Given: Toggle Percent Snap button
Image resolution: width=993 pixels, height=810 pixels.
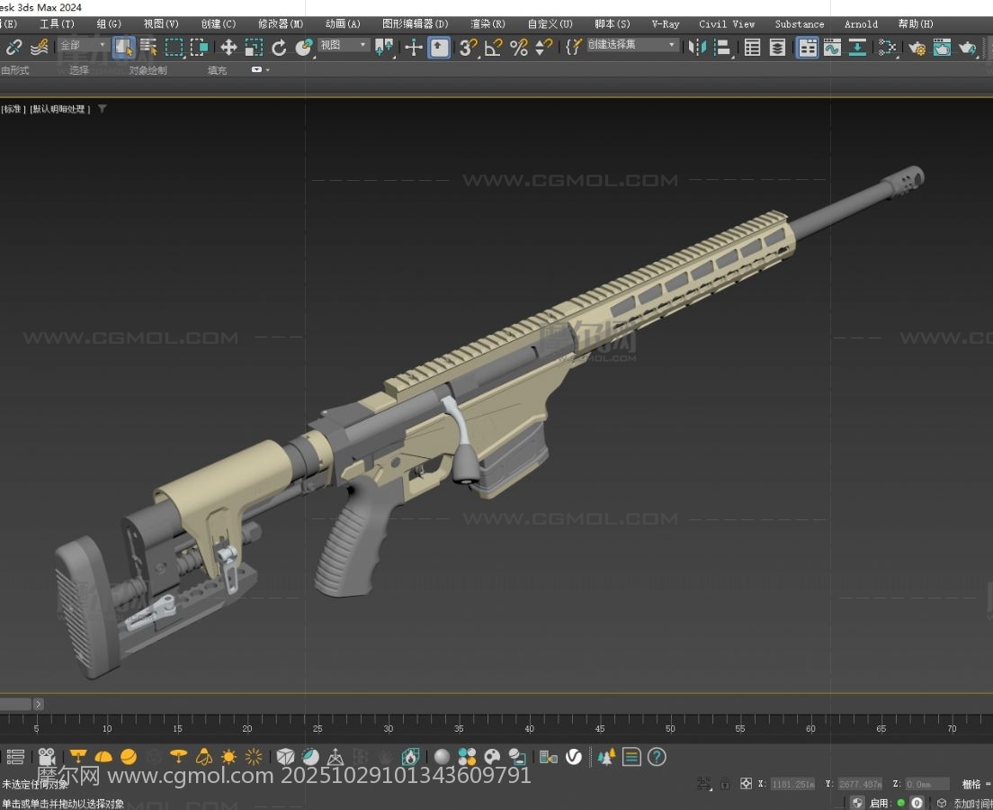Looking at the screenshot, I should coord(519,48).
